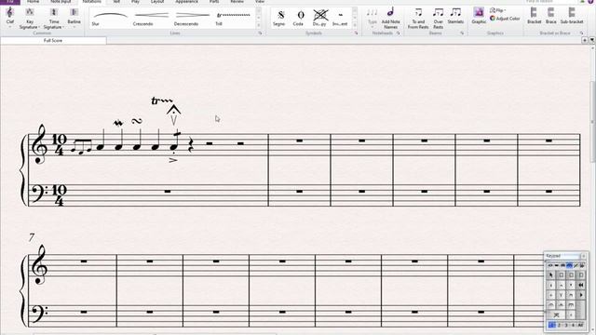The height and width of the screenshot is (335, 596).
Task: Open the Lines group dialog launcher
Action: 261,33
